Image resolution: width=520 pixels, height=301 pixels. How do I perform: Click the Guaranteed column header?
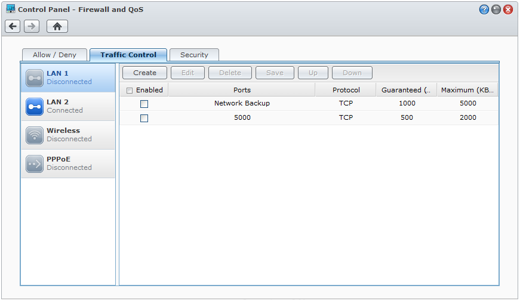click(407, 90)
